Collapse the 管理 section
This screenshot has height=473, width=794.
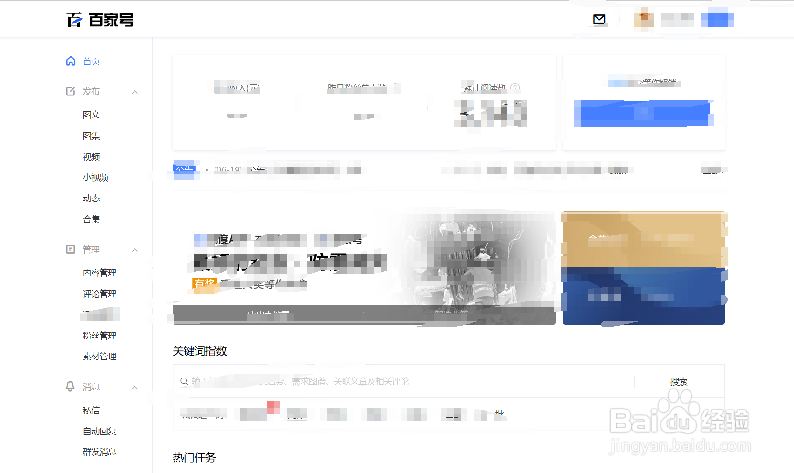[x=135, y=249]
